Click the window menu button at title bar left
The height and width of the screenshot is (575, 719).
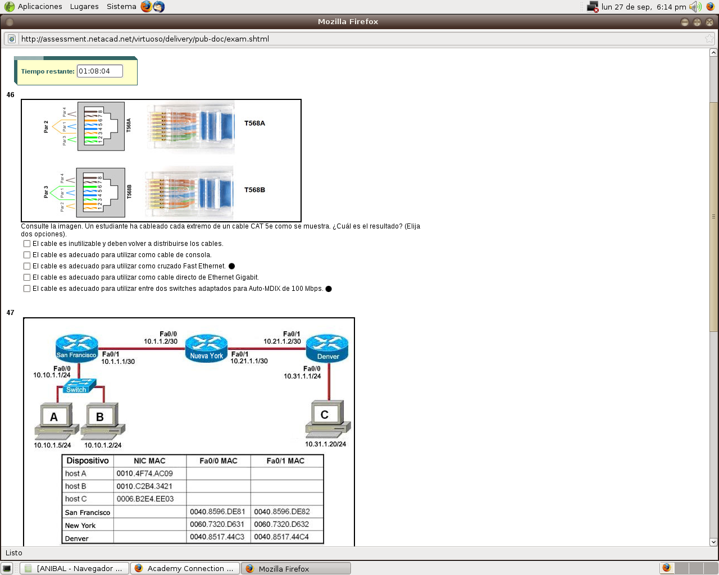10,22
